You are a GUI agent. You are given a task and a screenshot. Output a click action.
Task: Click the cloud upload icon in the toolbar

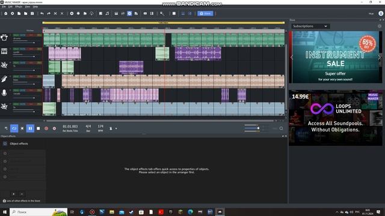tap(91, 13)
